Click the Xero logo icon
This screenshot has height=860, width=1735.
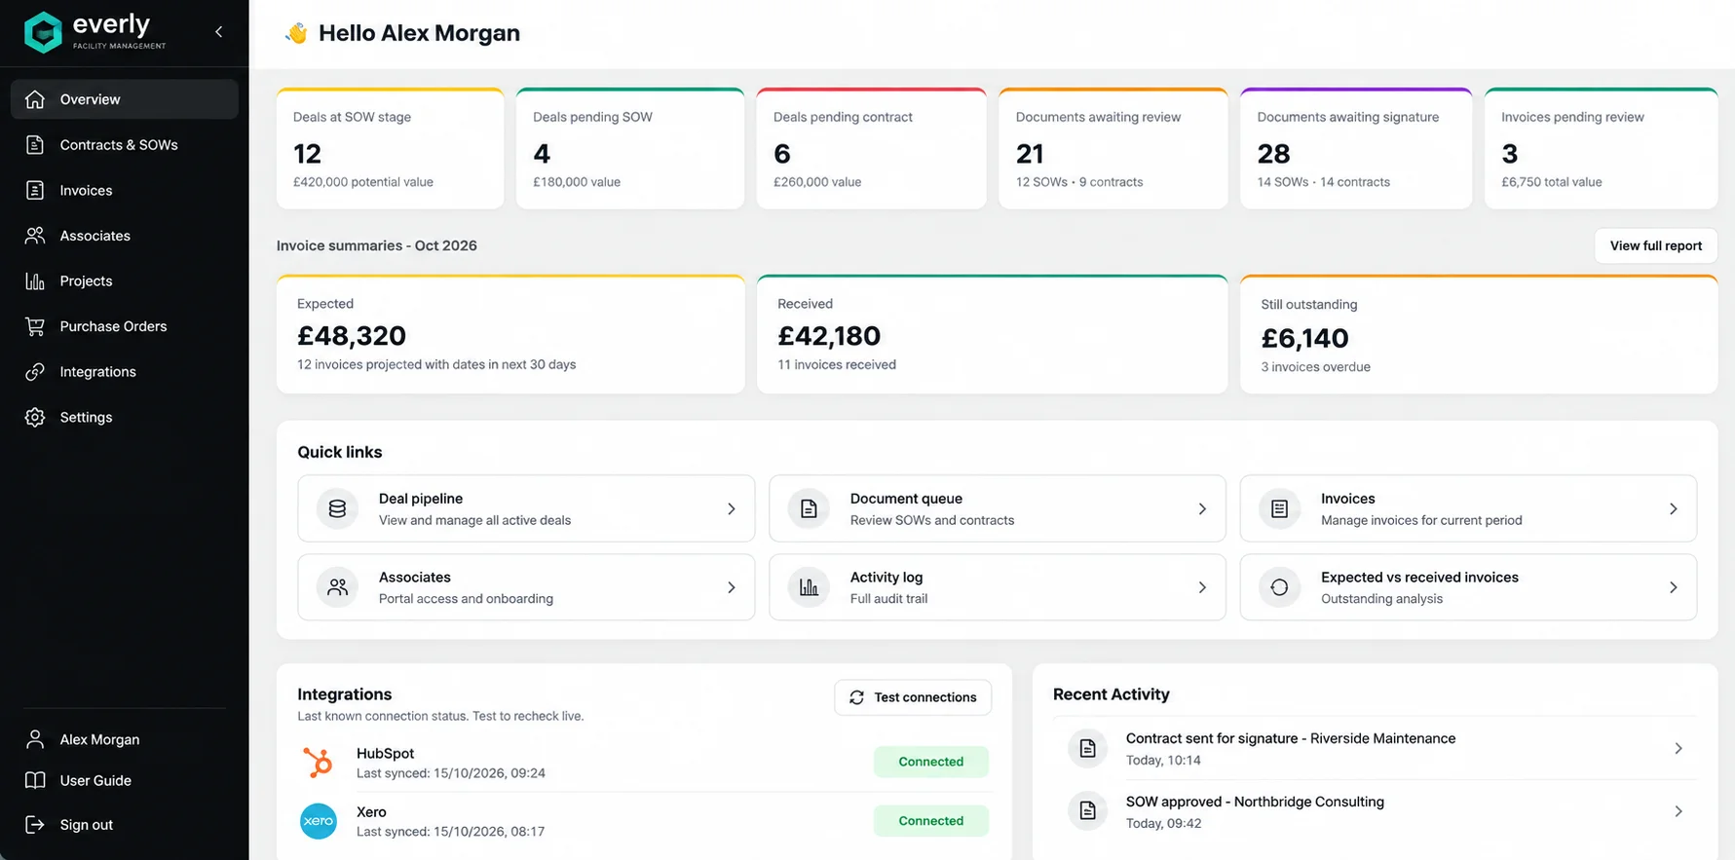point(319,821)
